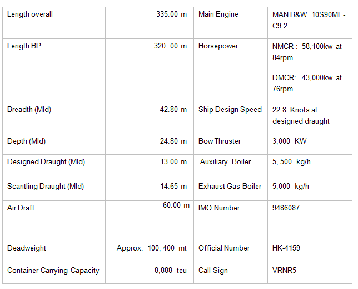This screenshot has height=289, width=358.
Task: Select the HK-4159 official number value
Action: (x=286, y=248)
